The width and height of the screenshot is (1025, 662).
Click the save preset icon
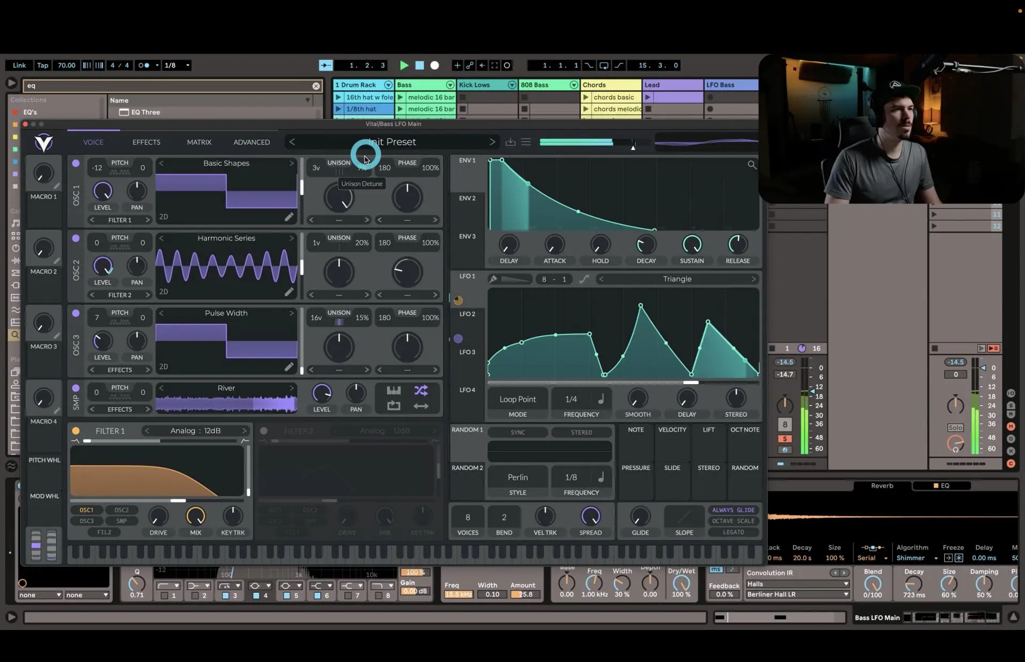pyautogui.click(x=510, y=142)
